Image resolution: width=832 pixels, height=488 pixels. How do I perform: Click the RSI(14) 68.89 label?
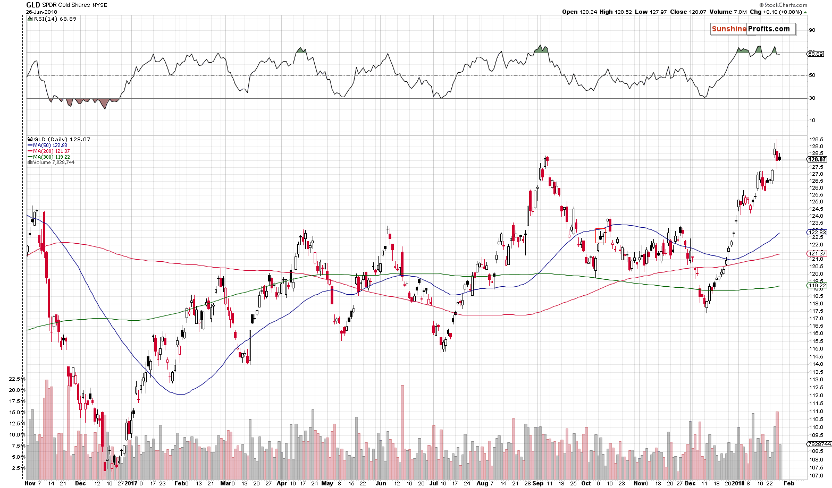coord(55,19)
